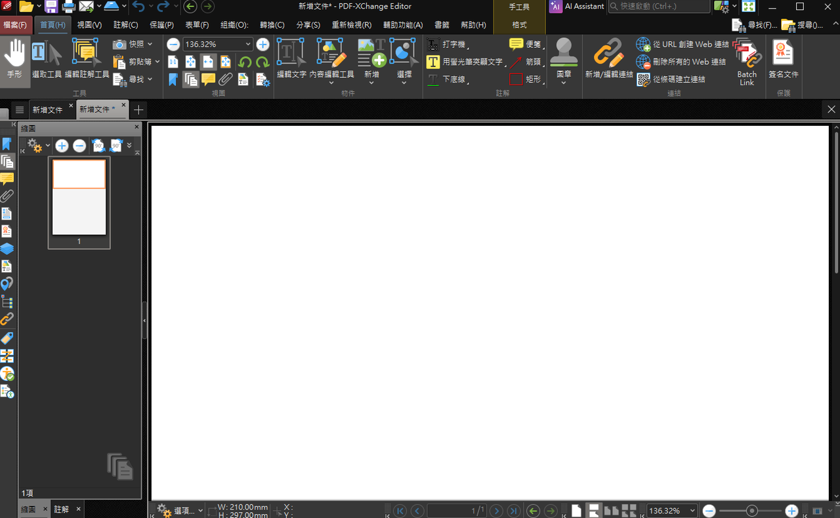Open the Bookmarks panel in left sidebar

click(7, 144)
